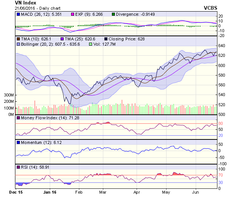Image resolution: width=232 pixels, height=200 pixels.
Task: Click the VCBS label at top right
Action: (x=210, y=8)
